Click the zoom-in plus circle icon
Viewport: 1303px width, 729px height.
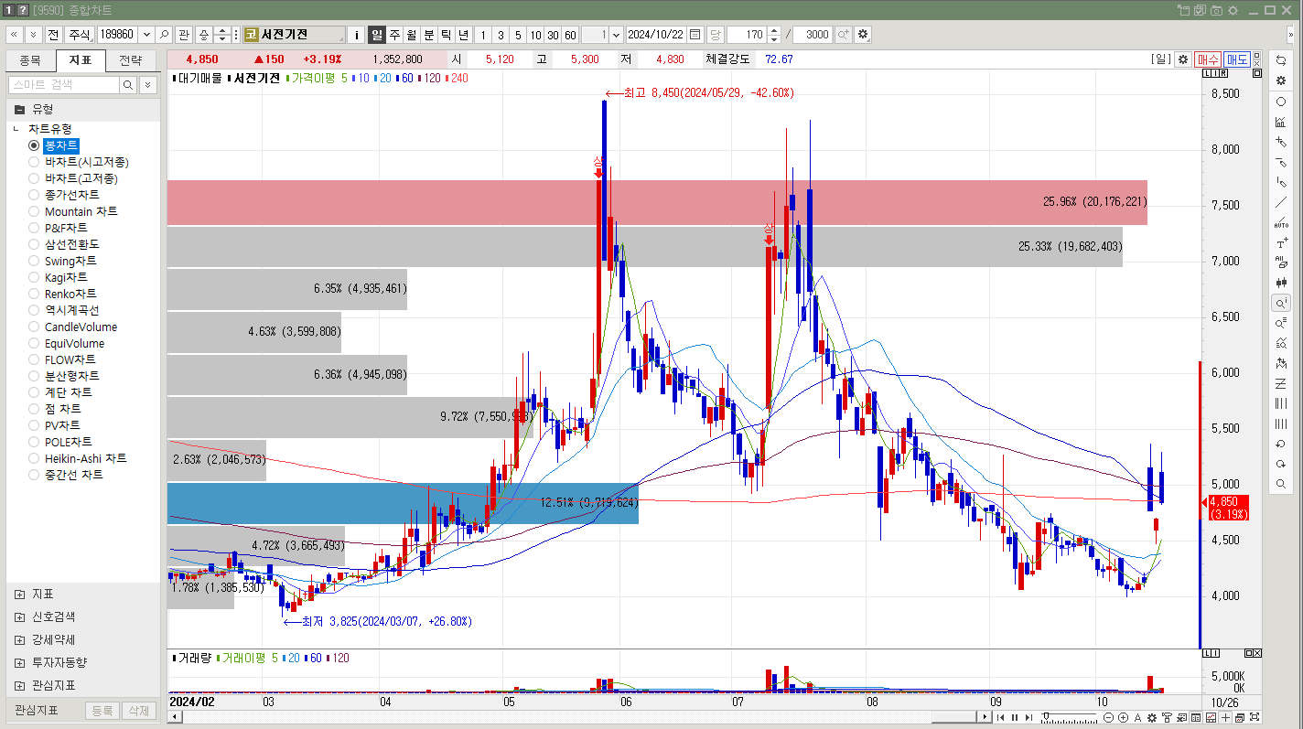pyautogui.click(x=1123, y=718)
